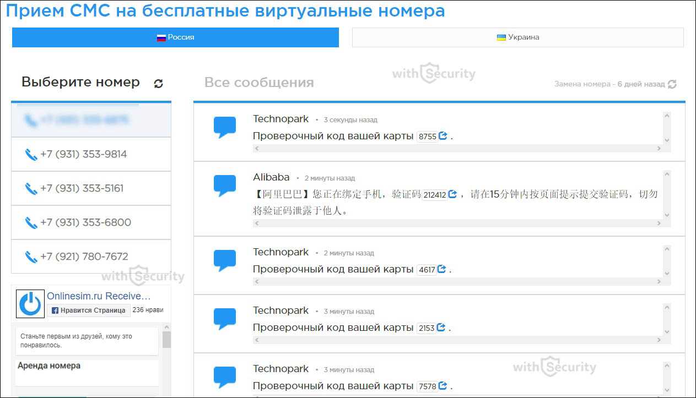Image resolution: width=696 pixels, height=398 pixels.
Task: Copy code 4617 via share icon
Action: tap(441, 269)
